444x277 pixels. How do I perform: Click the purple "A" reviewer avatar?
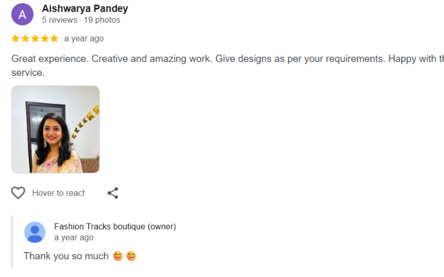(22, 14)
